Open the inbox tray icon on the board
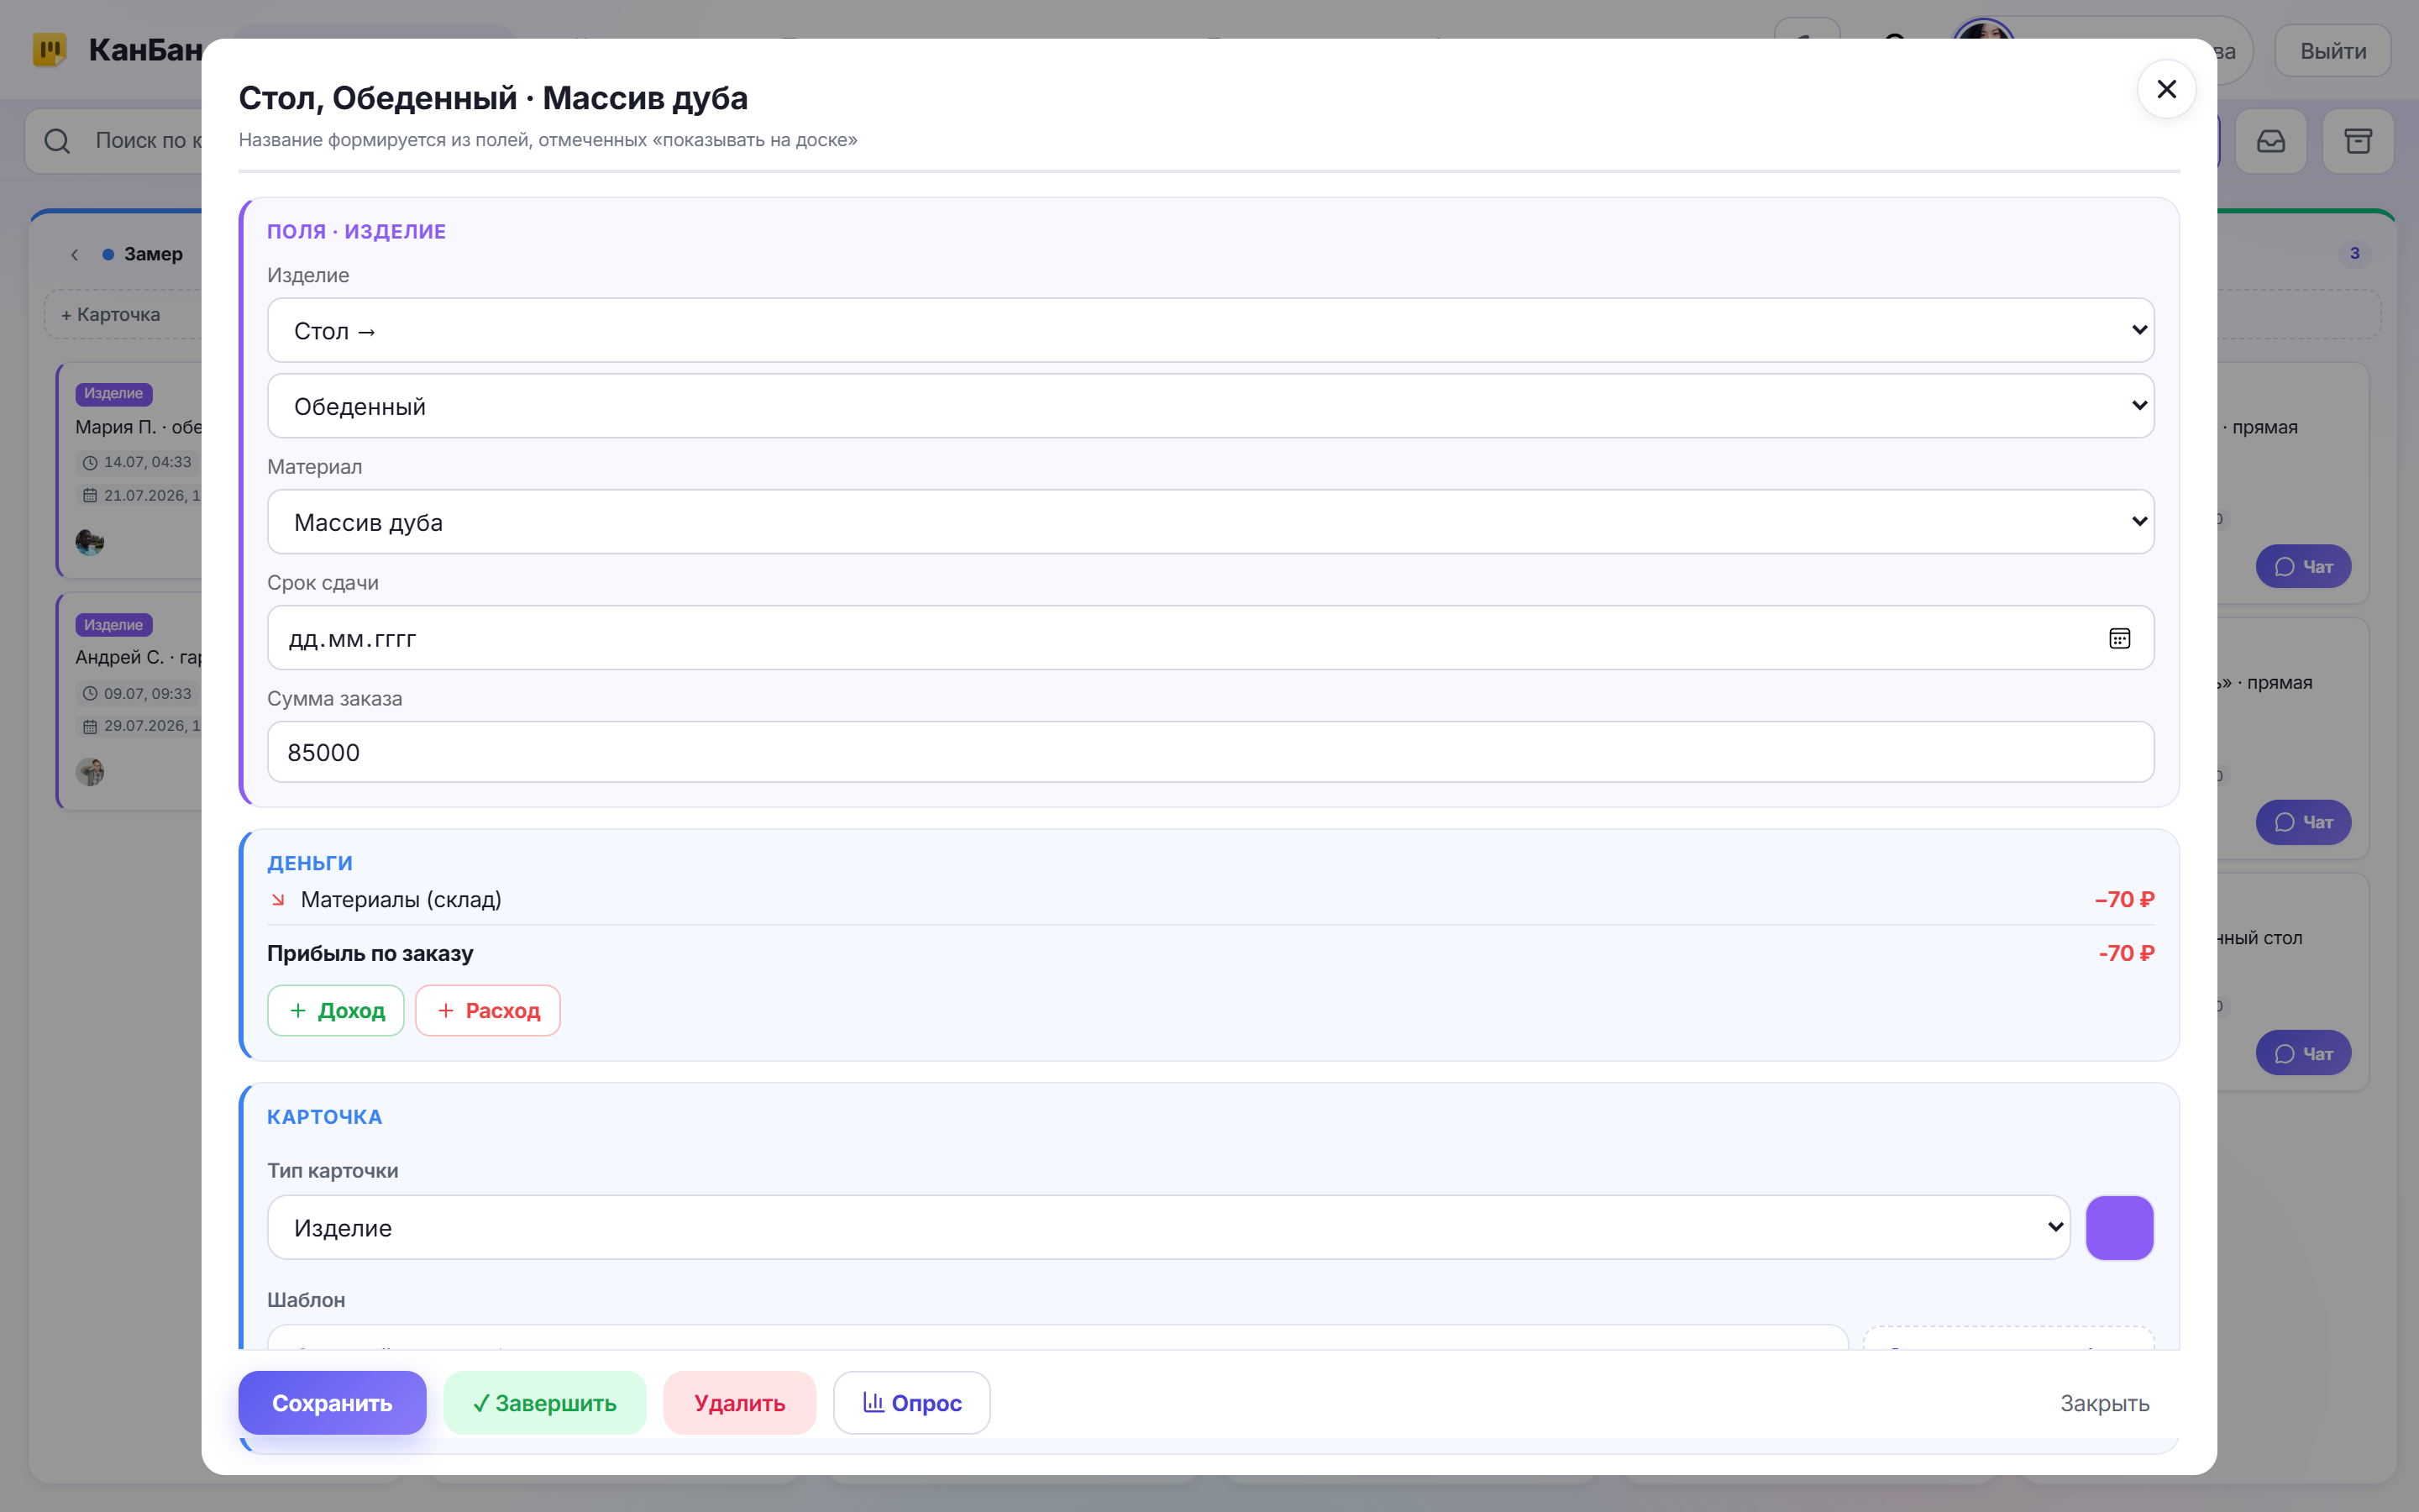2419x1512 pixels. point(2271,141)
